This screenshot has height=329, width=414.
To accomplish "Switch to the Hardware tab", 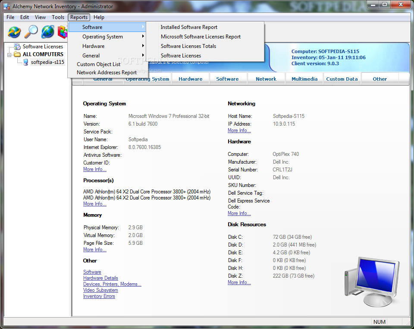I will tap(190, 79).
